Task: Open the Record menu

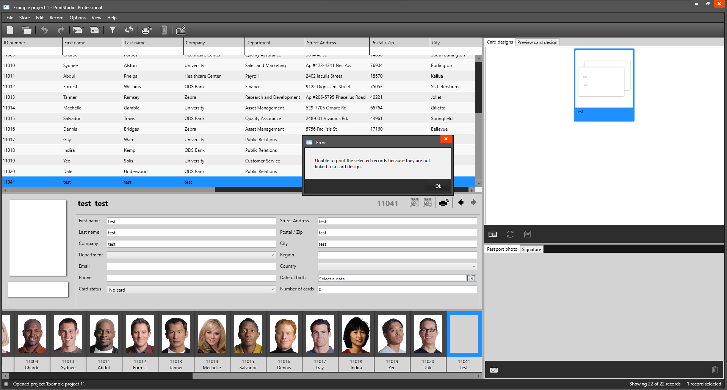Action: pos(56,17)
